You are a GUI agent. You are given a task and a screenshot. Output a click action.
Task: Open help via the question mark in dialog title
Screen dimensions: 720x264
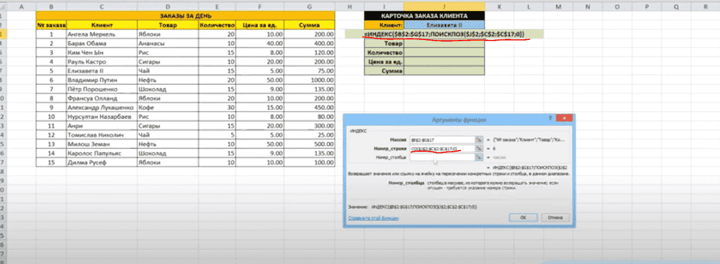point(550,118)
